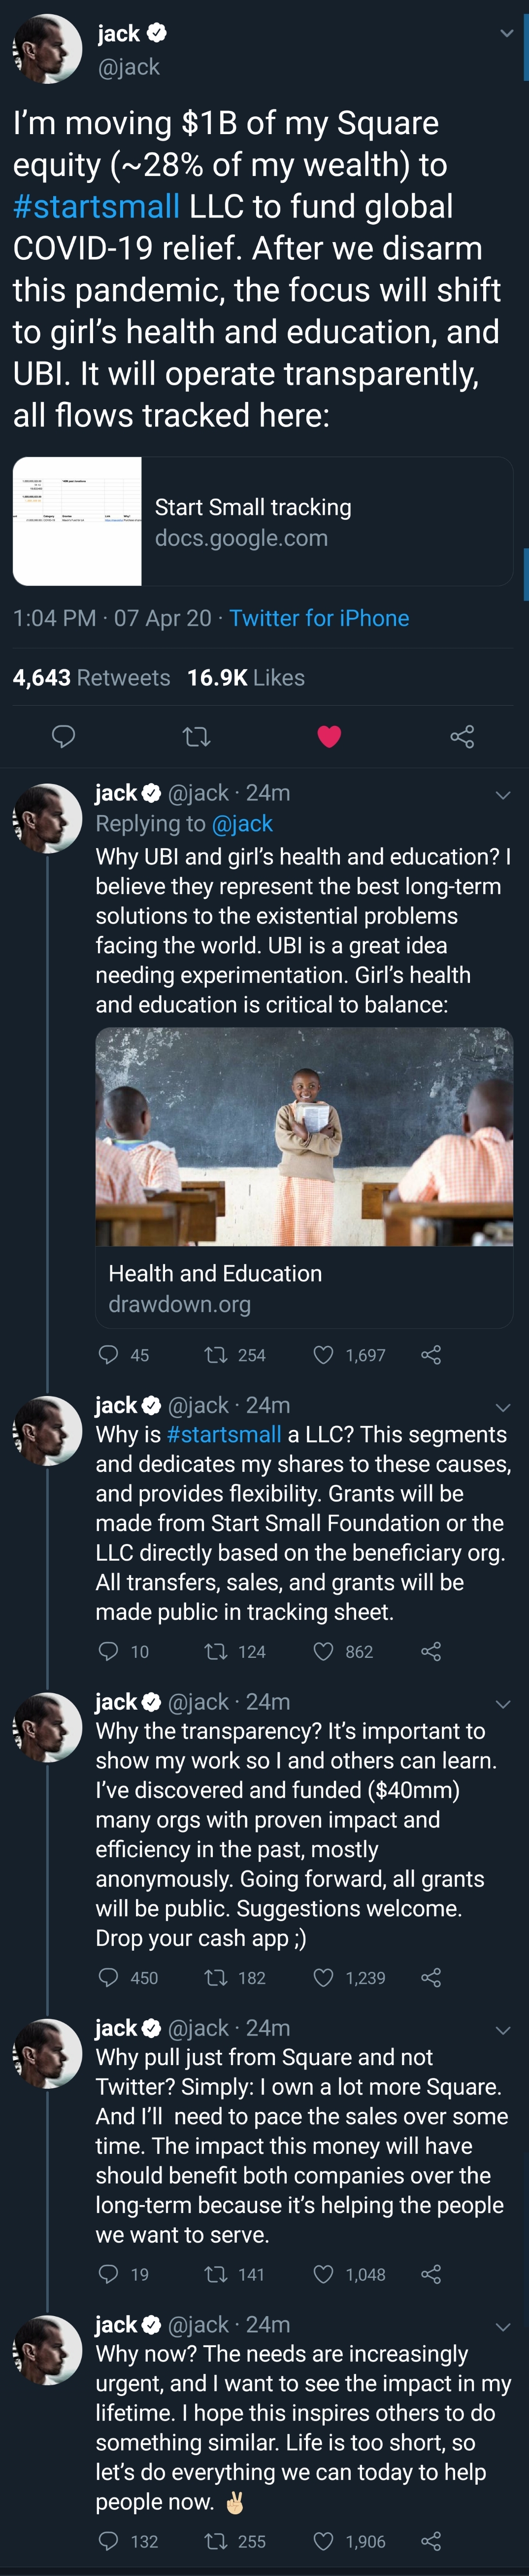Open the Start Small tracking docs card
Screen dimensions: 529x2576
coord(263,521)
